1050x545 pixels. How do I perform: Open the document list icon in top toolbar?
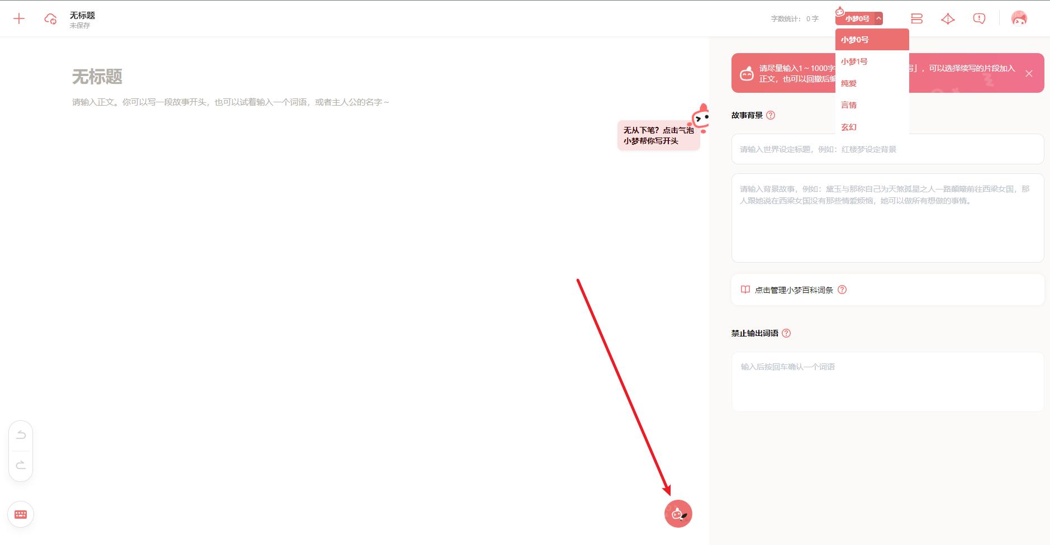coord(916,18)
